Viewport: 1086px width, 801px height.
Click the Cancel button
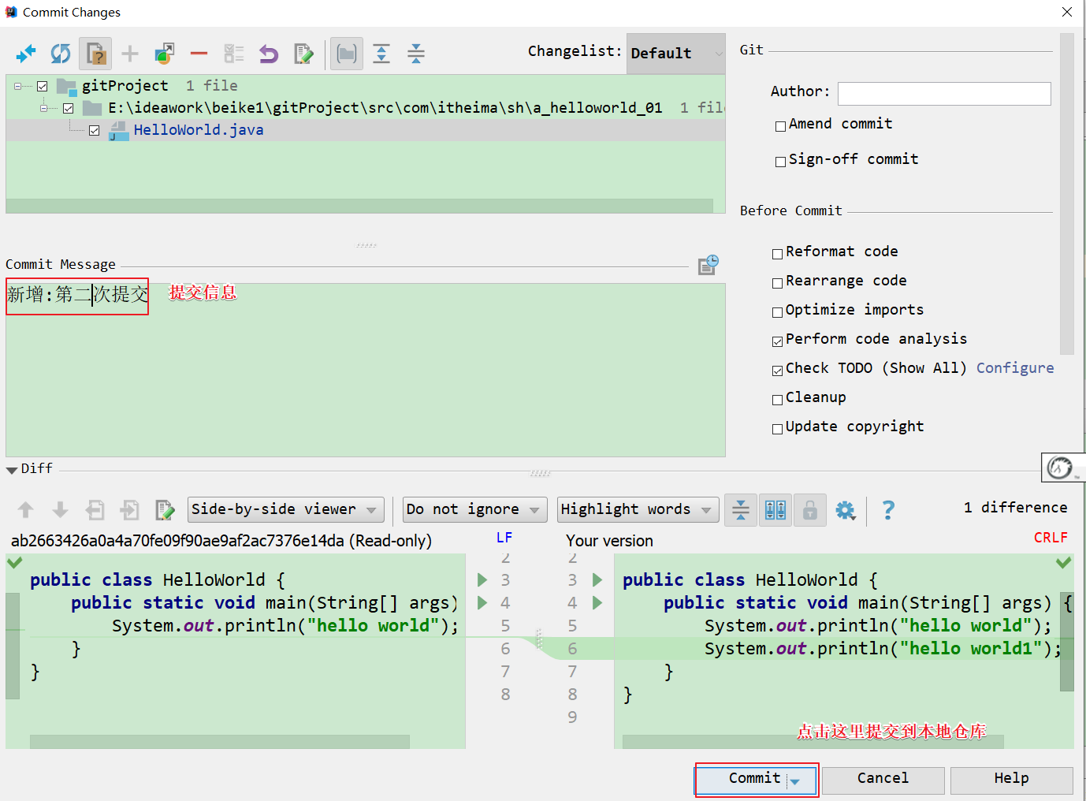883,779
